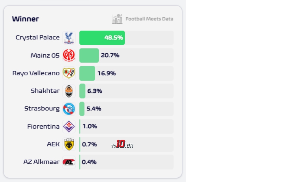
Task: Click the Shakhtar club crest
Action: click(x=69, y=91)
